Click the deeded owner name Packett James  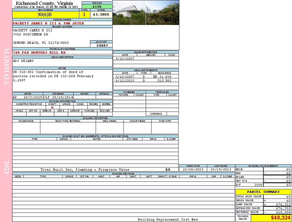tap(48, 23)
